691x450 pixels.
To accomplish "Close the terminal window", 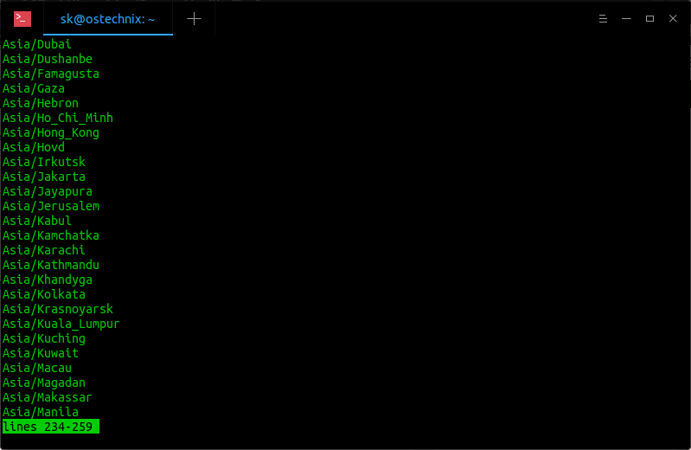I will click(x=673, y=18).
